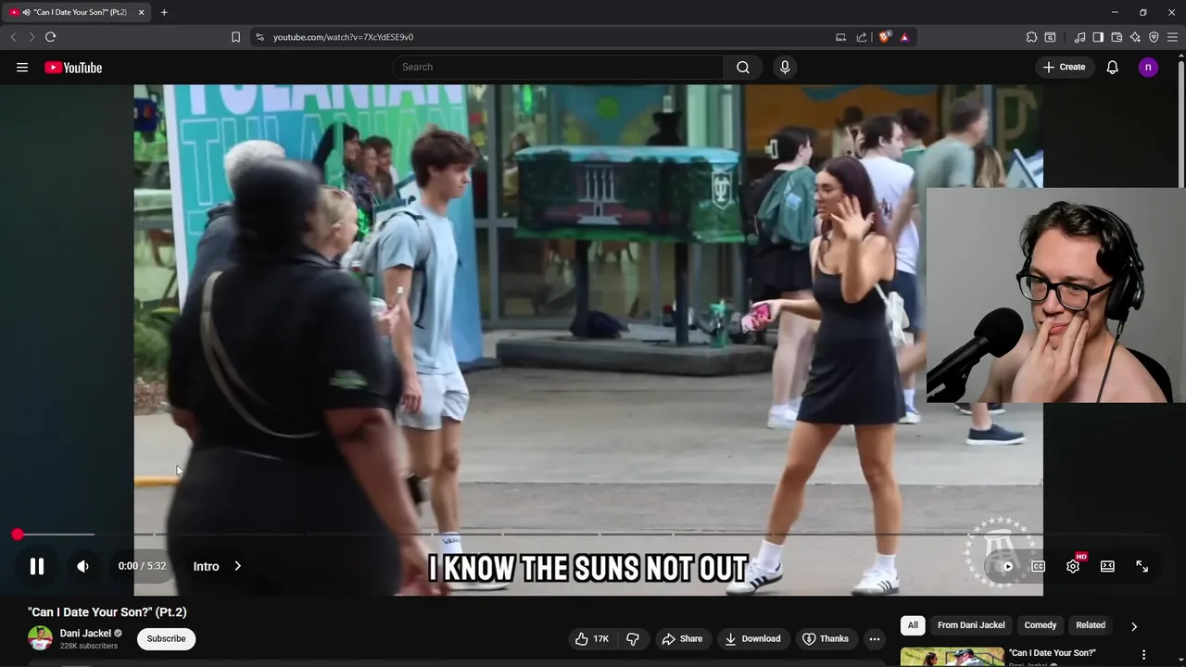This screenshot has width=1186, height=667.
Task: Open site information icon in address bar
Action: click(x=260, y=37)
